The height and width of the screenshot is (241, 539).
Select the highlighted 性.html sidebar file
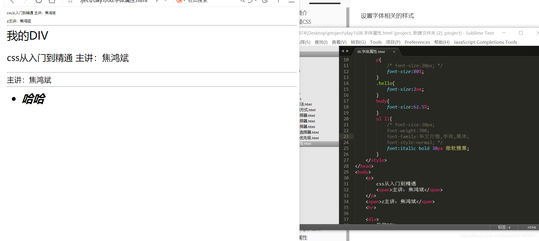click(319, 144)
